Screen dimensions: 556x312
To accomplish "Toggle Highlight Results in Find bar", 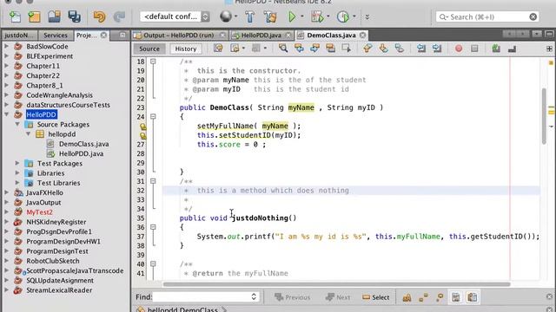I will [x=455, y=297].
